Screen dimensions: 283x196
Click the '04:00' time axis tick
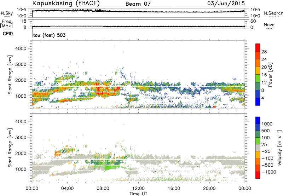[x=67, y=189]
